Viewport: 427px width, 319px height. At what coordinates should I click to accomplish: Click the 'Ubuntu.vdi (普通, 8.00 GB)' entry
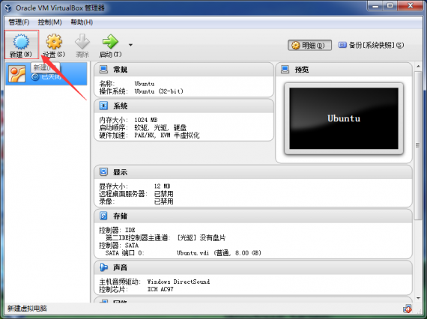pyautogui.click(x=219, y=253)
